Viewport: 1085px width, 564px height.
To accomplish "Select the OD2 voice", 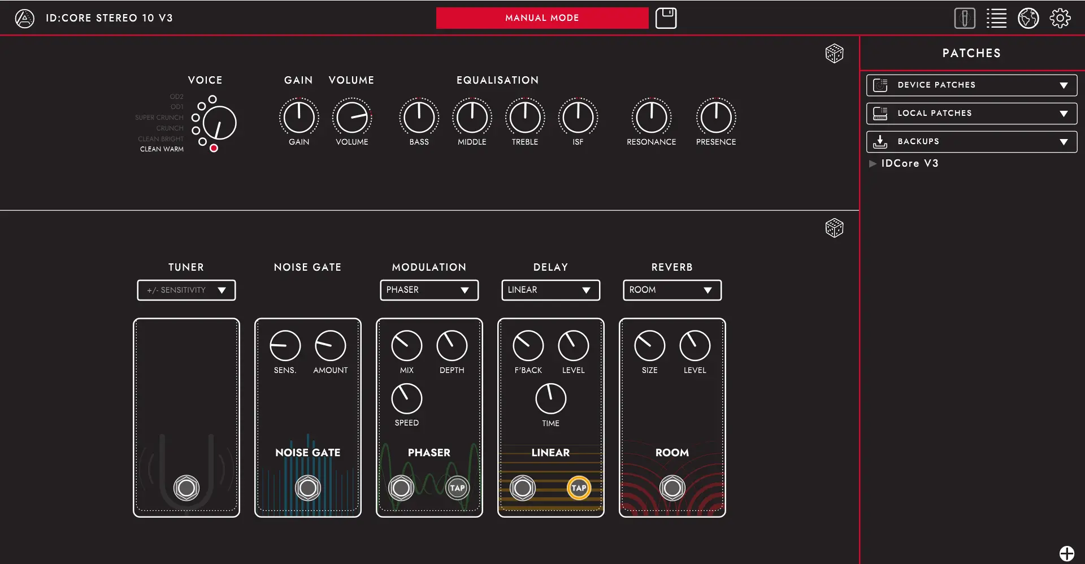I will click(x=212, y=99).
